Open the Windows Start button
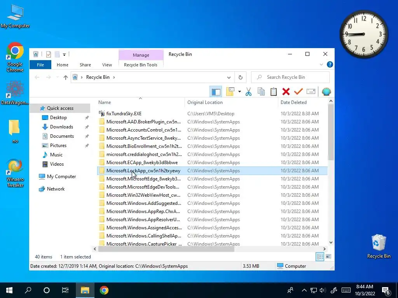The width and height of the screenshot is (398, 298). [9, 290]
